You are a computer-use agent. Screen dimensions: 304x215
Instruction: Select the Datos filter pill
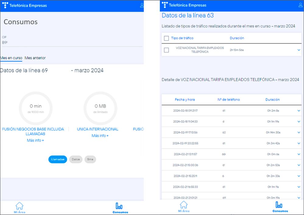(76, 159)
